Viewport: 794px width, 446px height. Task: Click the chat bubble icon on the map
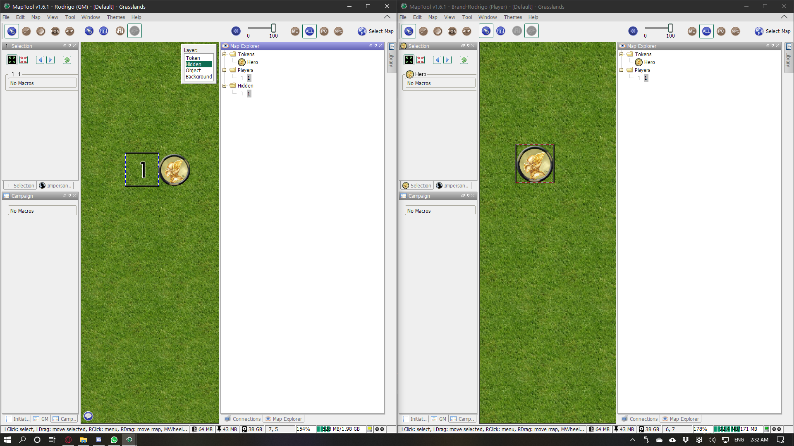88,416
